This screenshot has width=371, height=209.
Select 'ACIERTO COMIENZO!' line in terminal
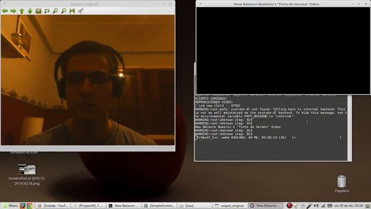coord(211,99)
